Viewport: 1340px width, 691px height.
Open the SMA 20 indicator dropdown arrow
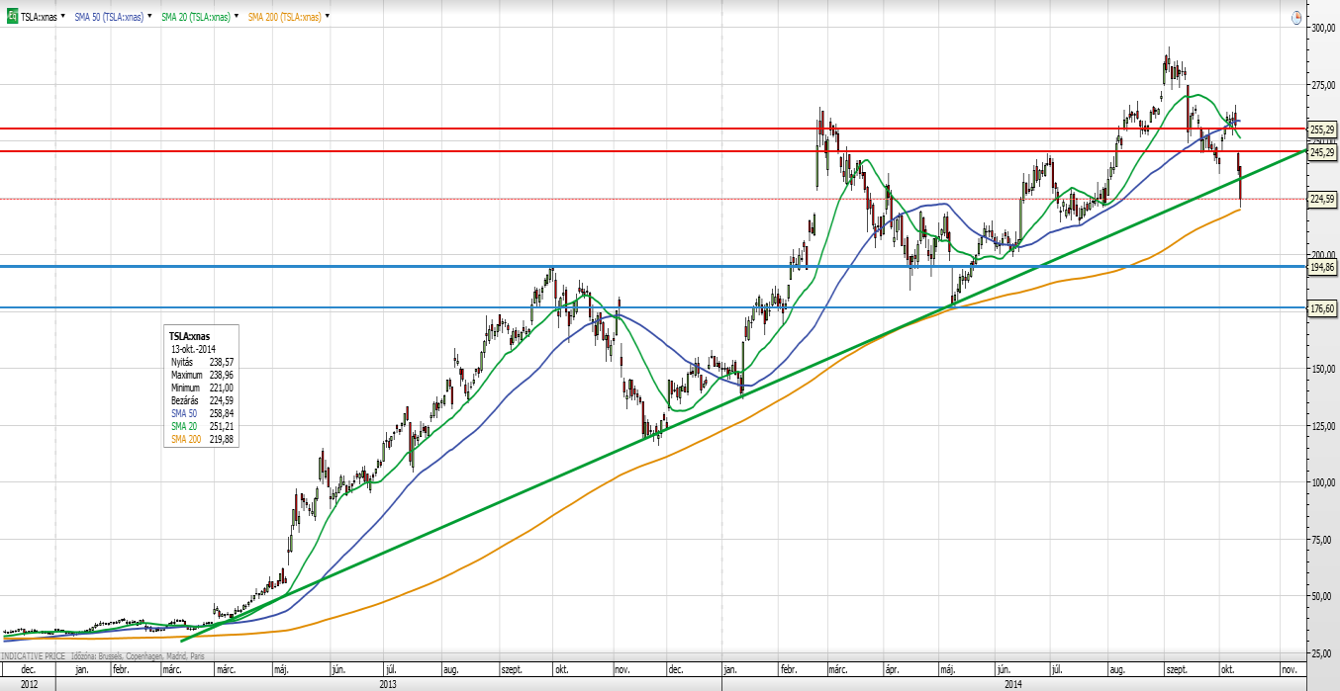pos(236,17)
